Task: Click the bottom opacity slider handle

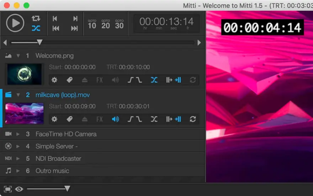Action: pyautogui.click(x=67, y=189)
